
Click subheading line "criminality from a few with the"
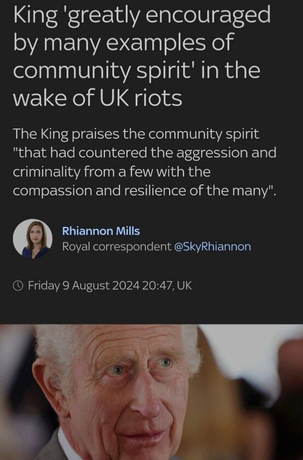(112, 171)
